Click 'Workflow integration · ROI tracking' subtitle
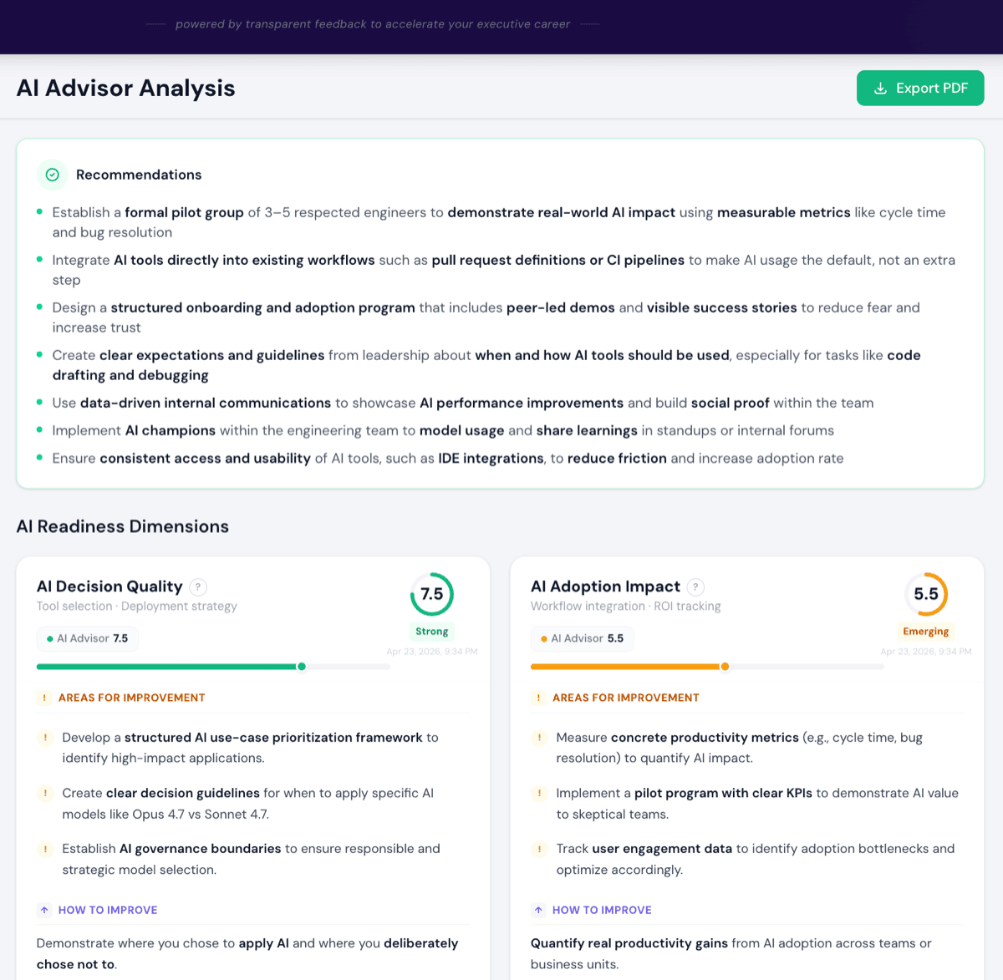 tap(626, 607)
